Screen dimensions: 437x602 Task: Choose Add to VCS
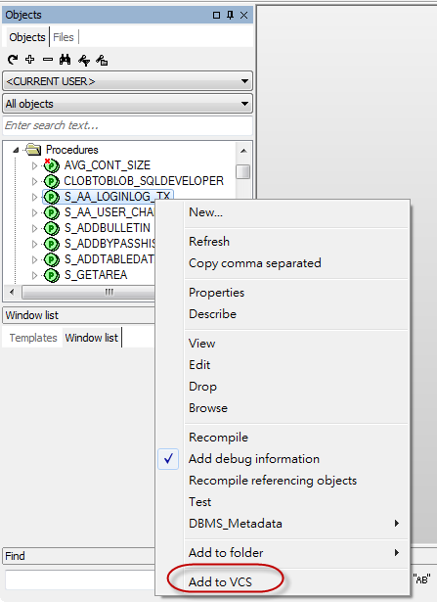(220, 582)
